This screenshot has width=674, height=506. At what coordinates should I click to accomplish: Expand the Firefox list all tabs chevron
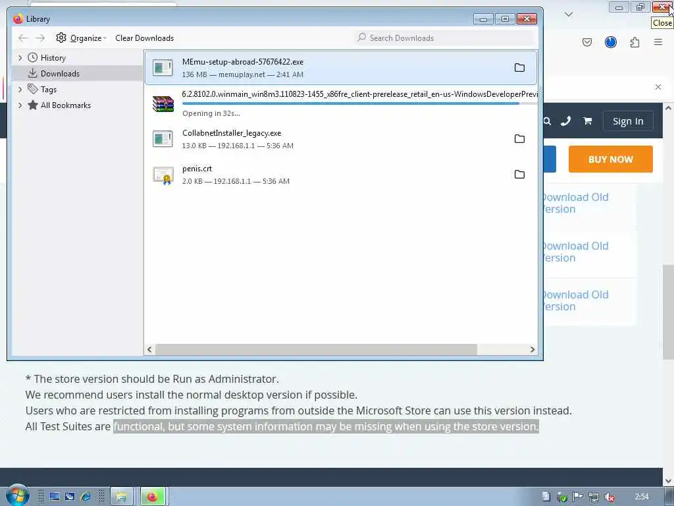[x=568, y=14]
